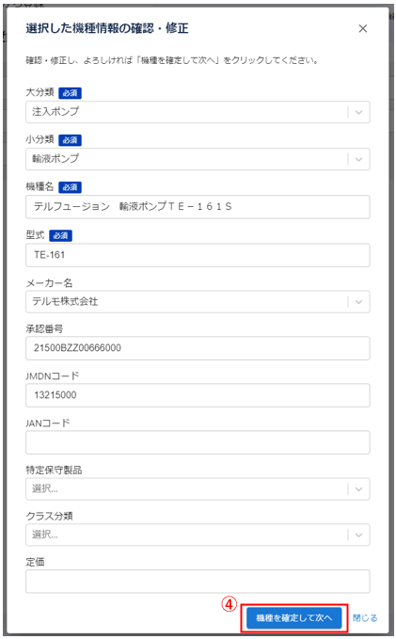Screen dimensions: 396x639
Task: Open the メーカー名 dropdown chevron
Action: (359, 302)
